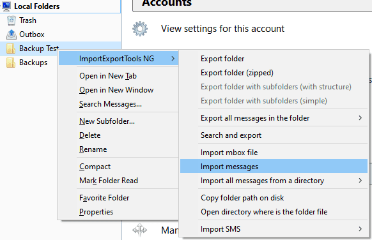Click the gear icon for account settings
Screen dimensions: 372x240
[140, 29]
